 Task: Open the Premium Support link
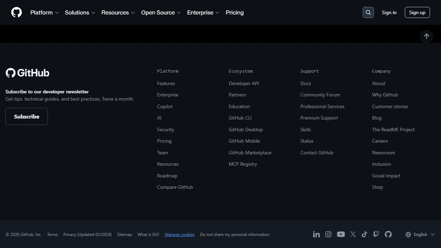319,118
